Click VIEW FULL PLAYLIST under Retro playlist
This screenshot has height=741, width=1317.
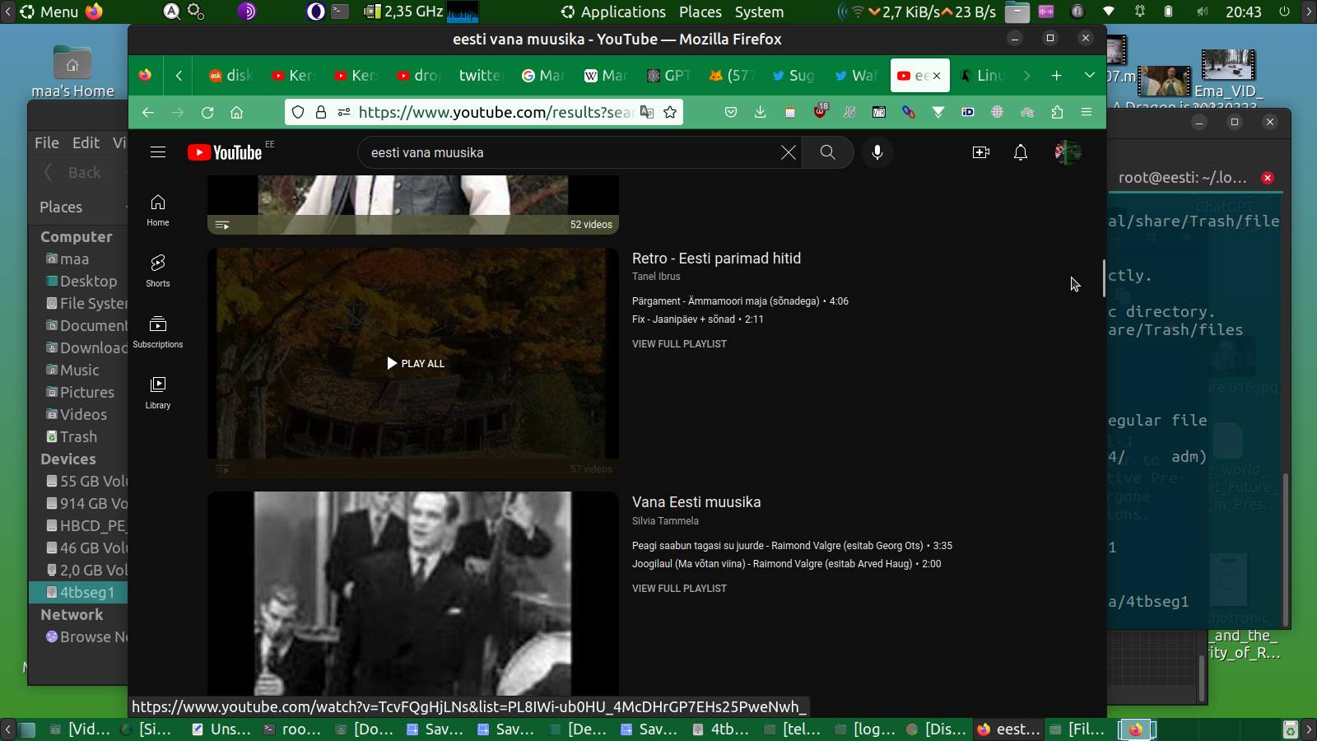(x=679, y=344)
